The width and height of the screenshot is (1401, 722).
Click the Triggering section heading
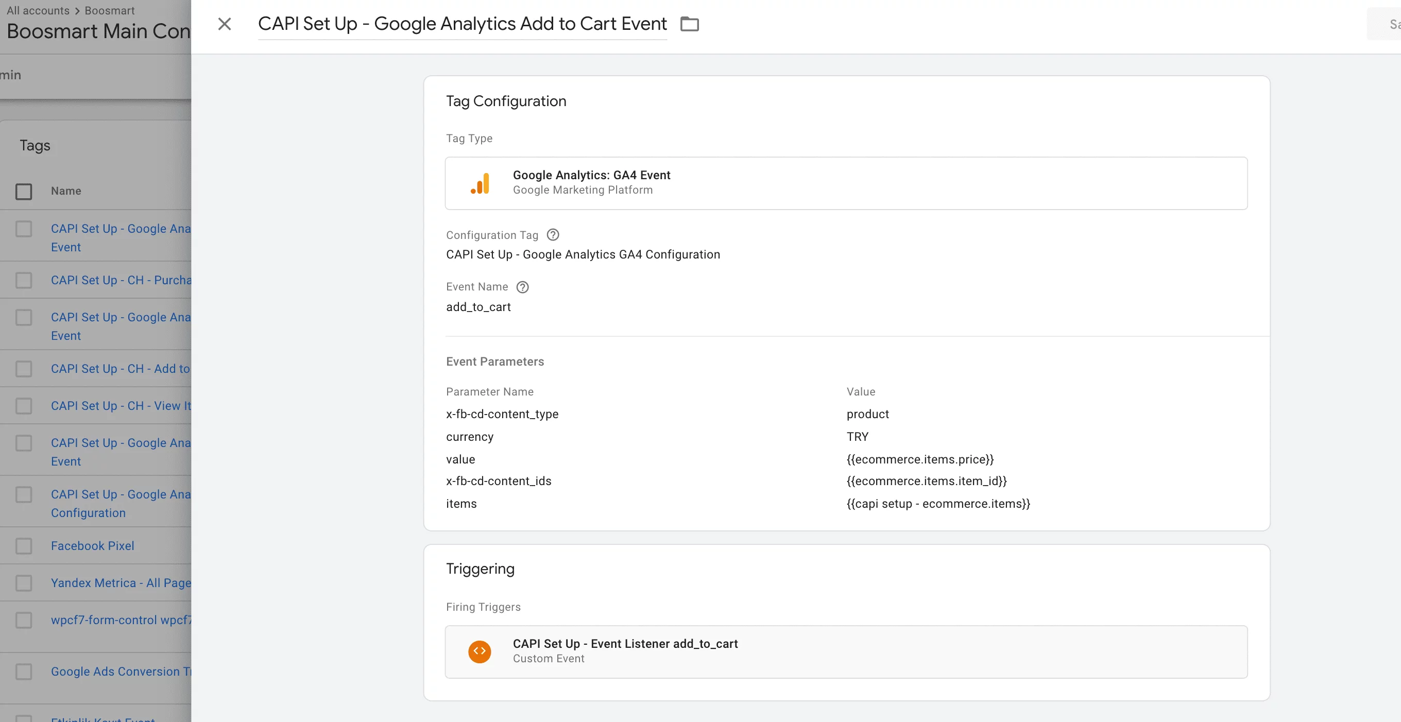click(480, 569)
